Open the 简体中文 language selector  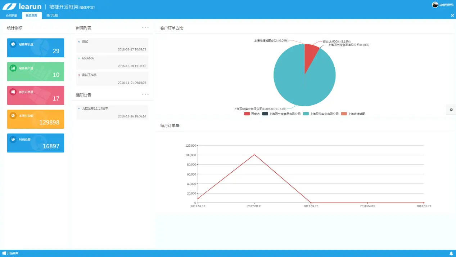click(x=87, y=7)
